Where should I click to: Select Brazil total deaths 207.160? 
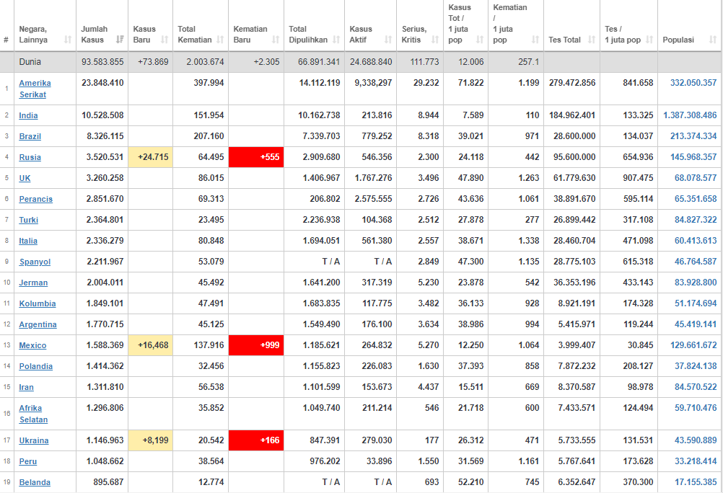coord(209,136)
